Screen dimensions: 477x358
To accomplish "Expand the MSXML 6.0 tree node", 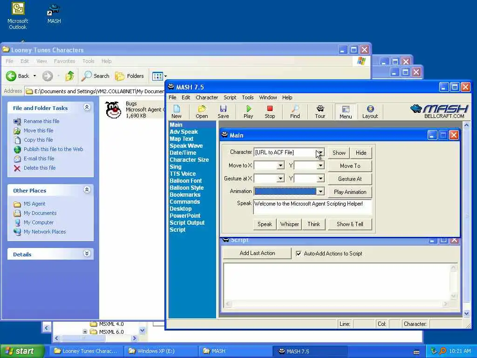I will pos(85,332).
